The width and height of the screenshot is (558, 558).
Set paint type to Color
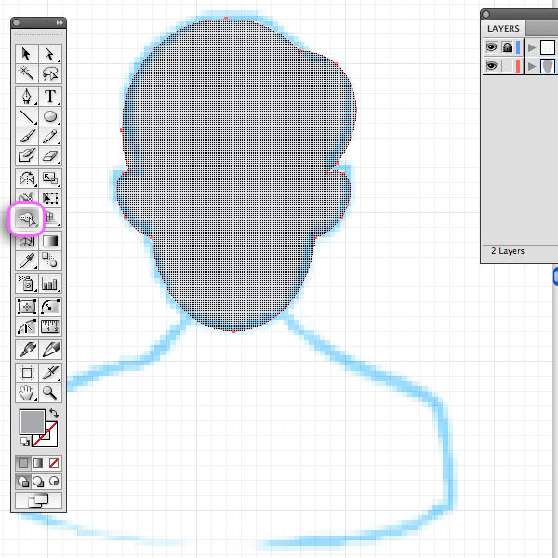23,463
